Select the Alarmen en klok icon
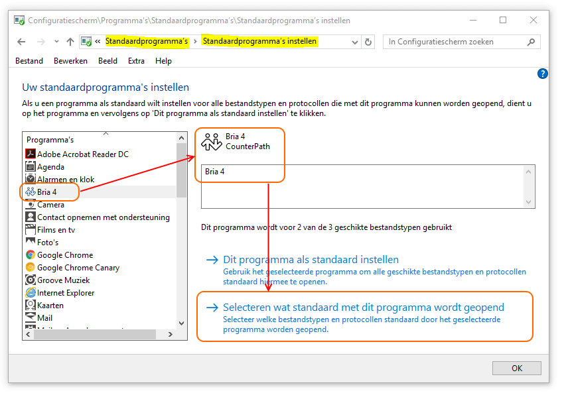 click(31, 179)
